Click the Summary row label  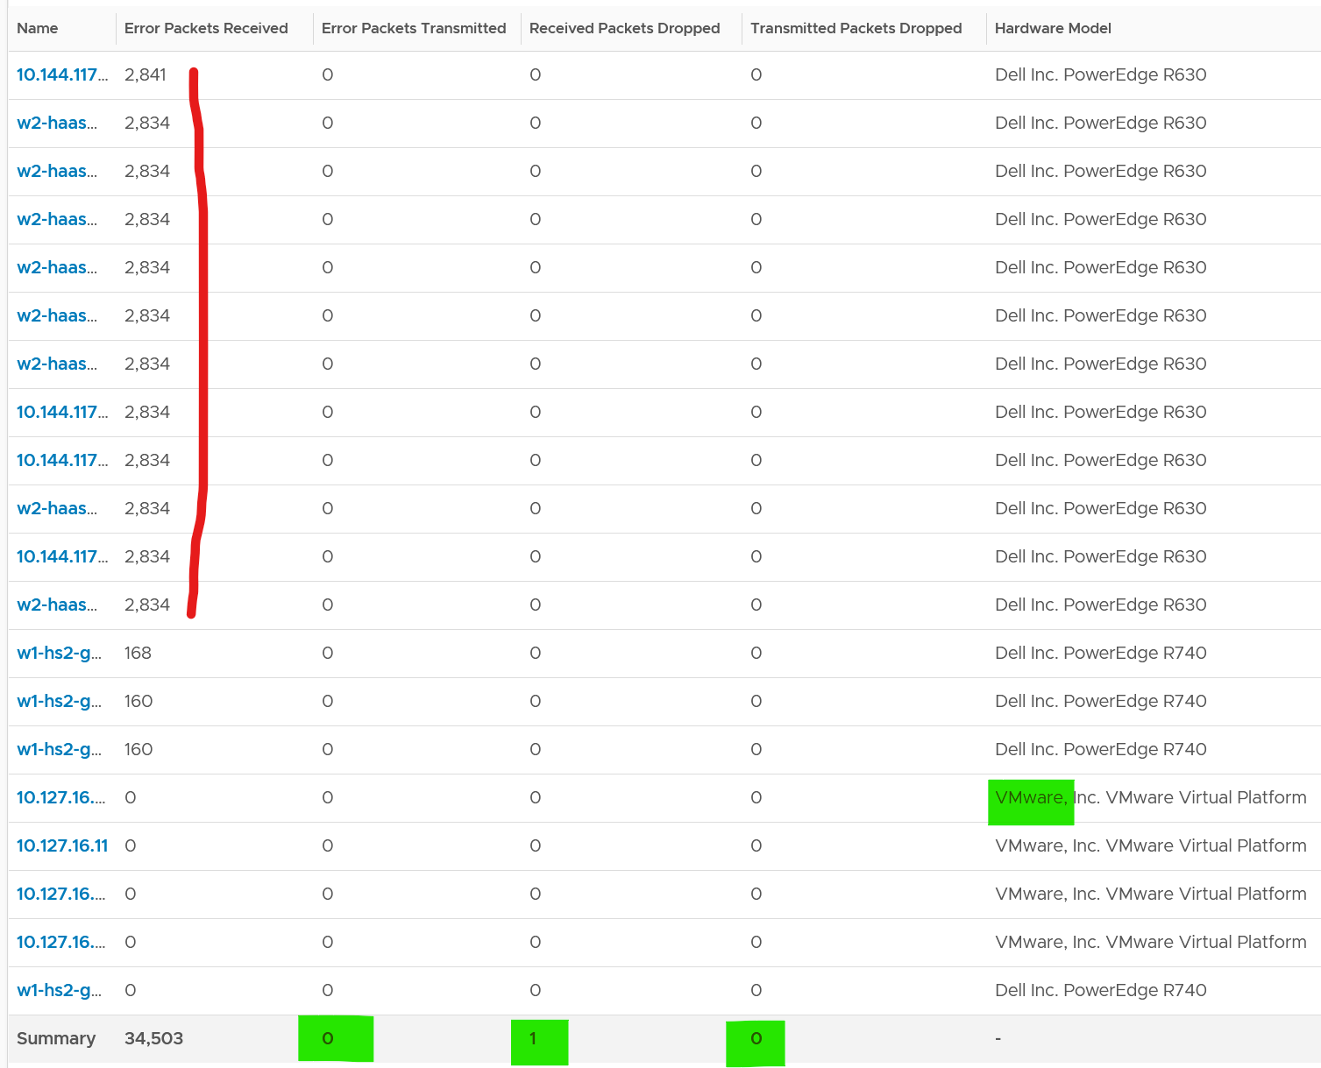click(56, 1038)
